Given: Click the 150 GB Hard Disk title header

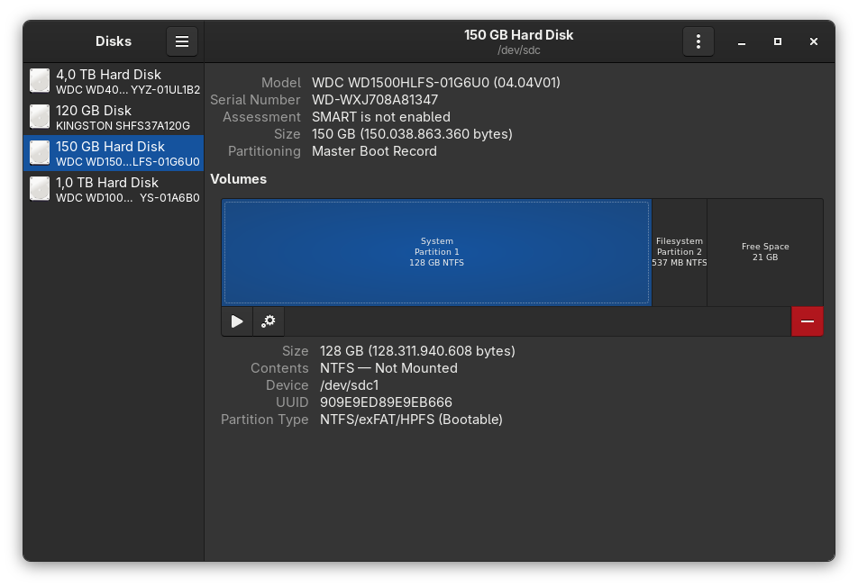Looking at the screenshot, I should (519, 35).
